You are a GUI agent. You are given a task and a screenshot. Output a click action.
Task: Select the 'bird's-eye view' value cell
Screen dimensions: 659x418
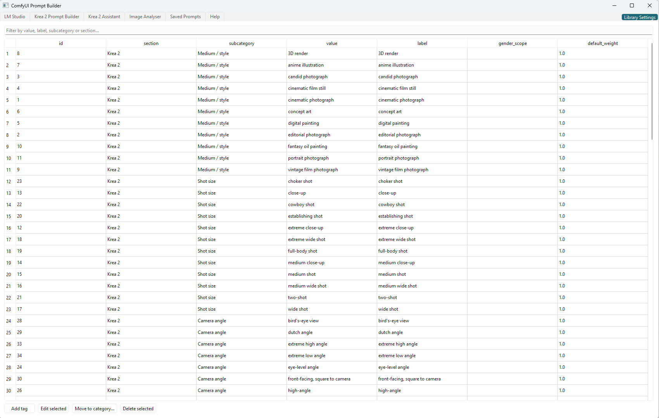pos(332,321)
